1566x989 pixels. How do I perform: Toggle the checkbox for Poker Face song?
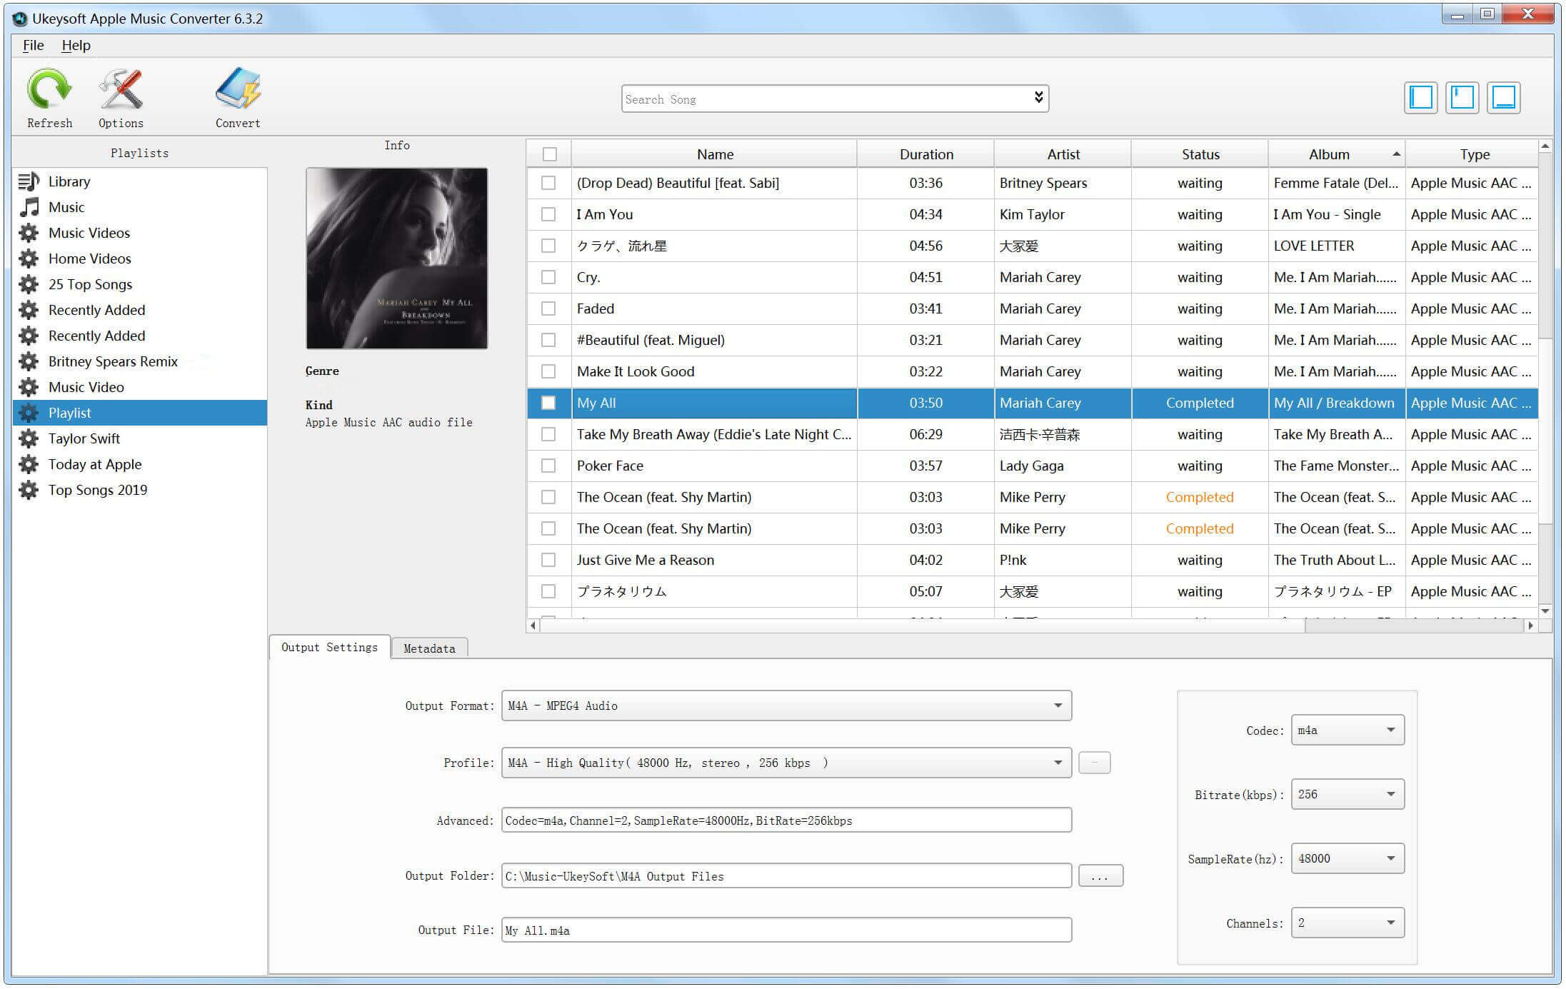coord(549,463)
